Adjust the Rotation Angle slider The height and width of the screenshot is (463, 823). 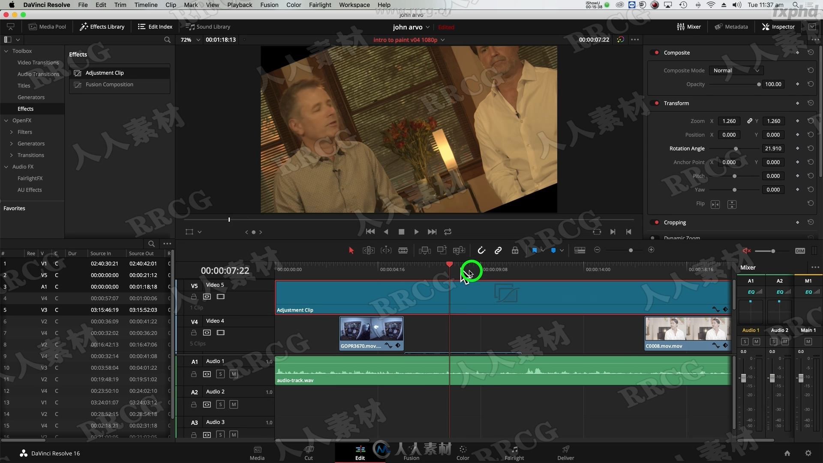click(x=735, y=149)
